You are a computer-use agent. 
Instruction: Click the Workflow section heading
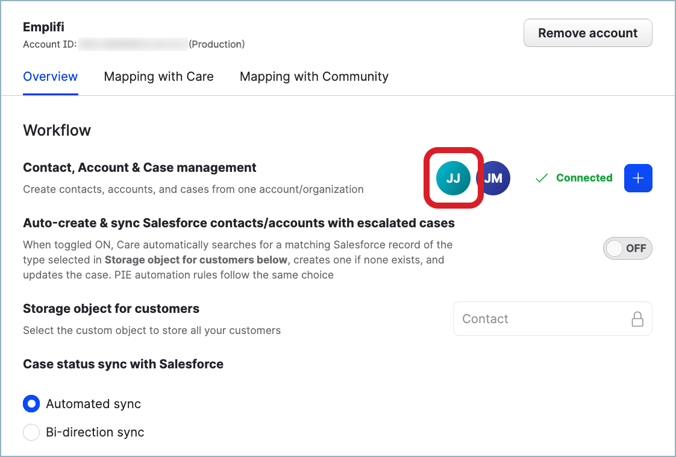(57, 130)
